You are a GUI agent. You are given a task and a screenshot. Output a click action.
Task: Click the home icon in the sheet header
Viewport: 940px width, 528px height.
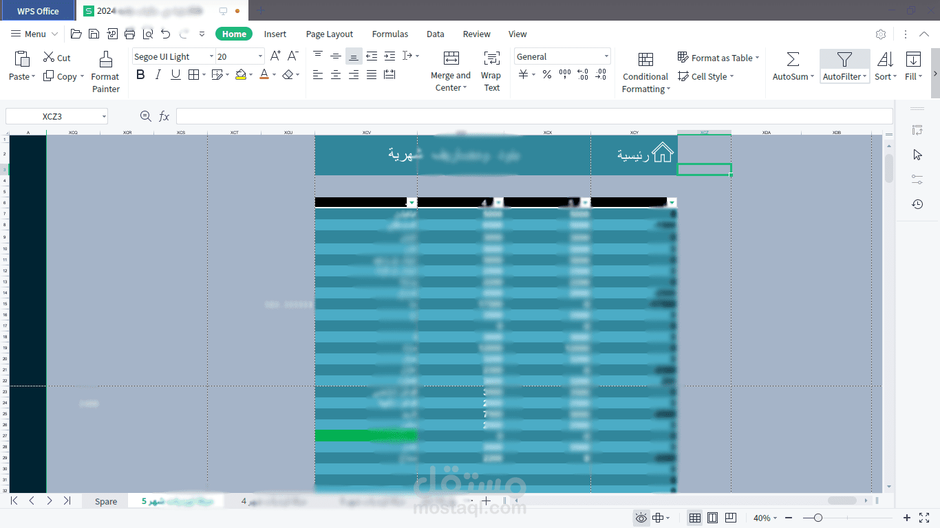[x=662, y=153]
